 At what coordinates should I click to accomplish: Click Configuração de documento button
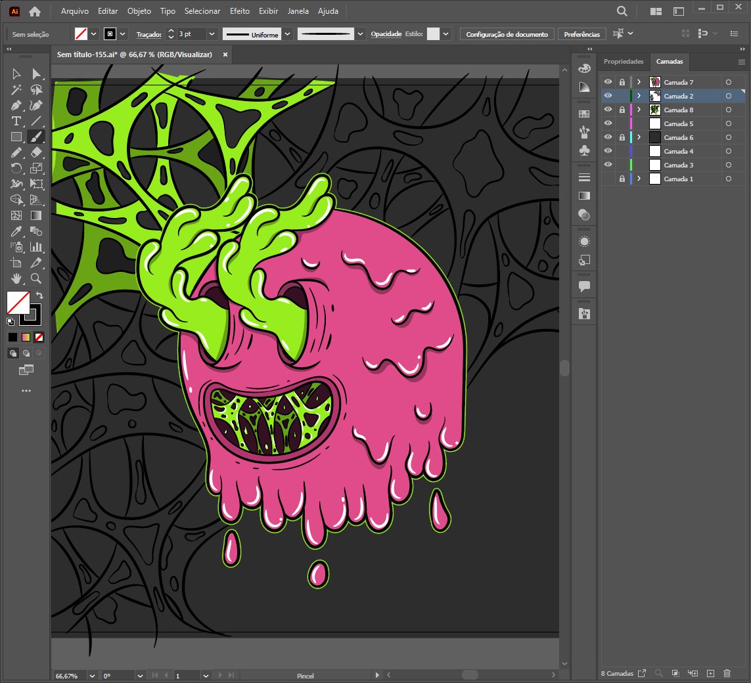[x=507, y=34]
